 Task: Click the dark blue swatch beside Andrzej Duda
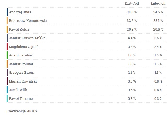(7, 12)
